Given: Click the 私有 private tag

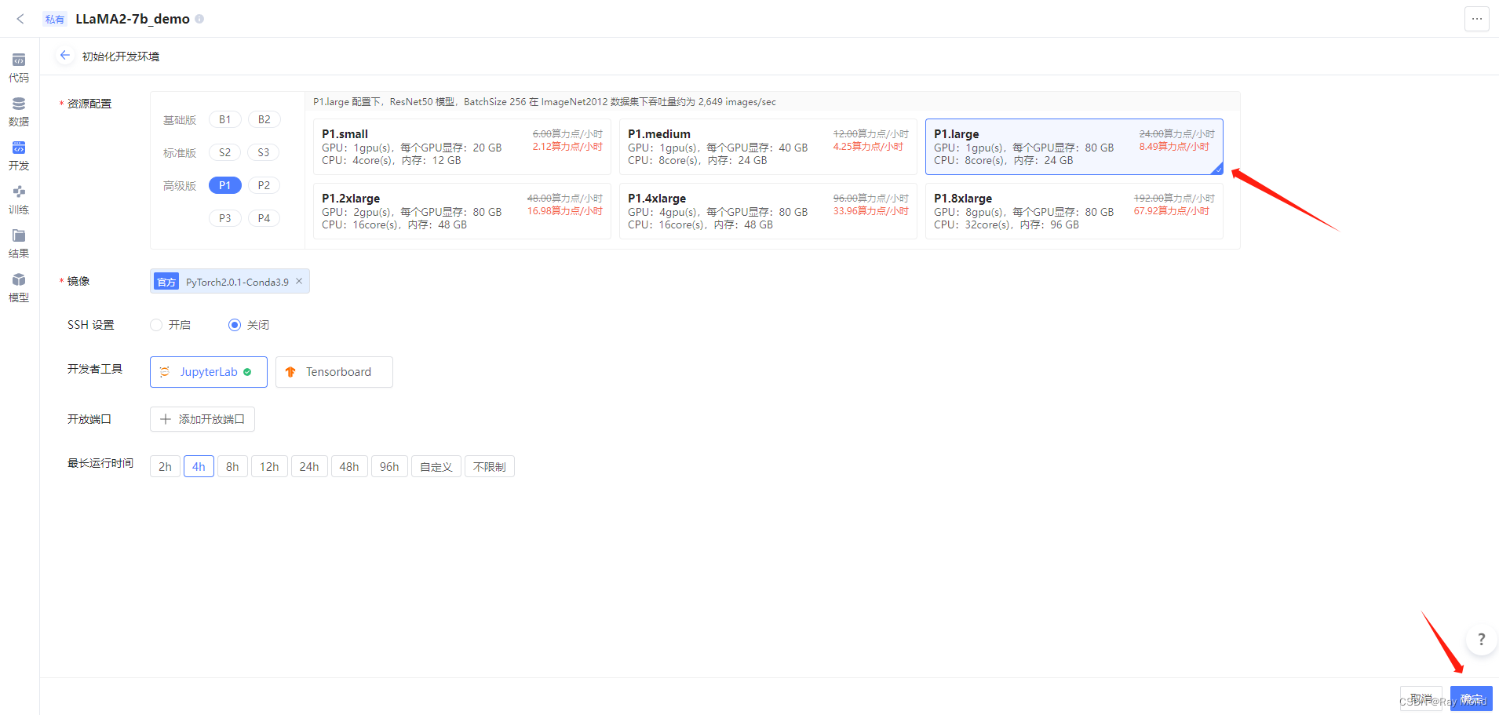Looking at the screenshot, I should 55,19.
